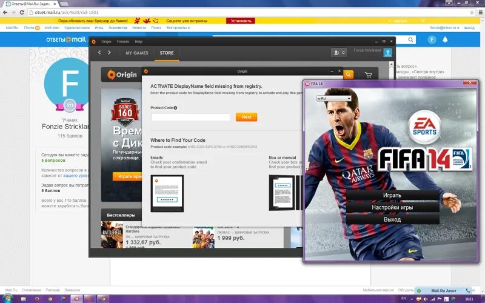The width and height of the screenshot is (485, 303).
Task: Open the Одноклассники link
Action: click(77, 28)
